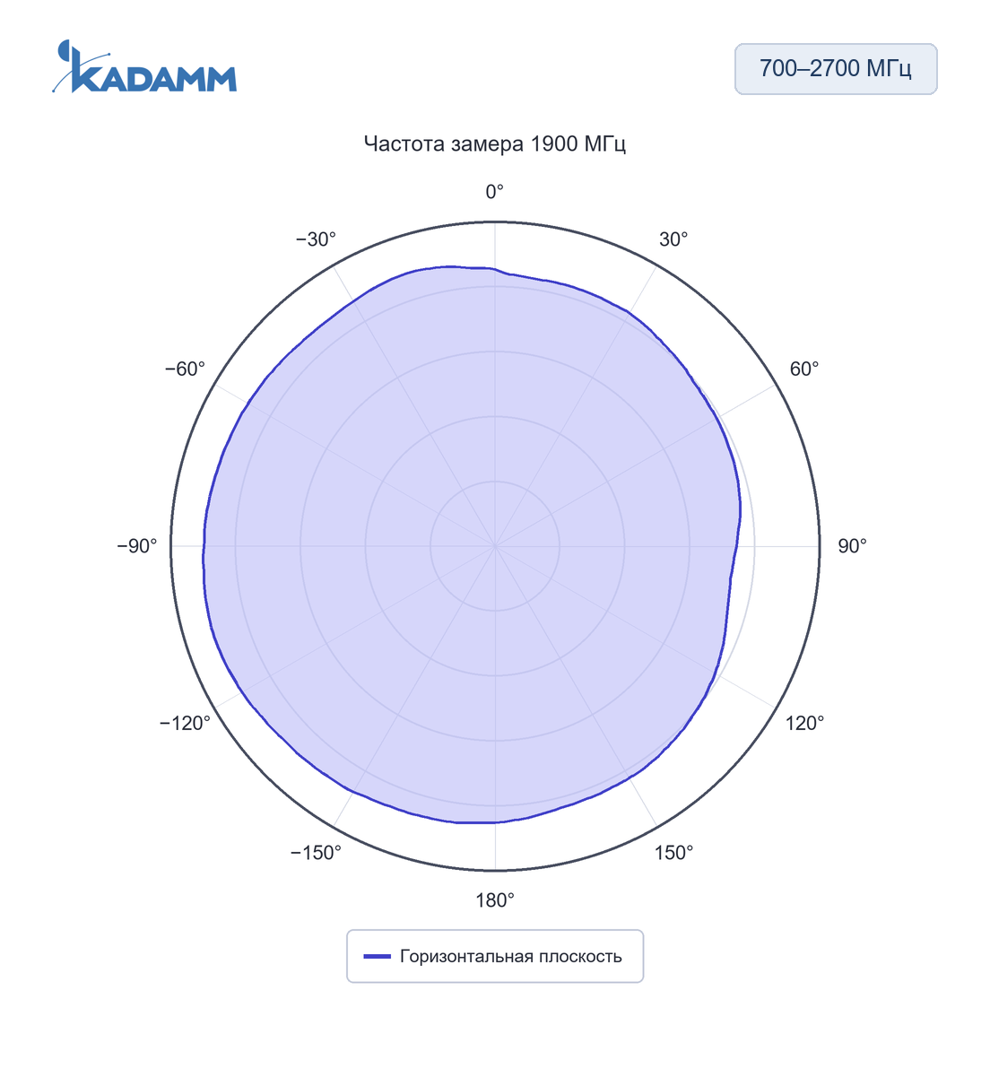Click the blue line swatch in the legend
990x1086 pixels.
(377, 957)
